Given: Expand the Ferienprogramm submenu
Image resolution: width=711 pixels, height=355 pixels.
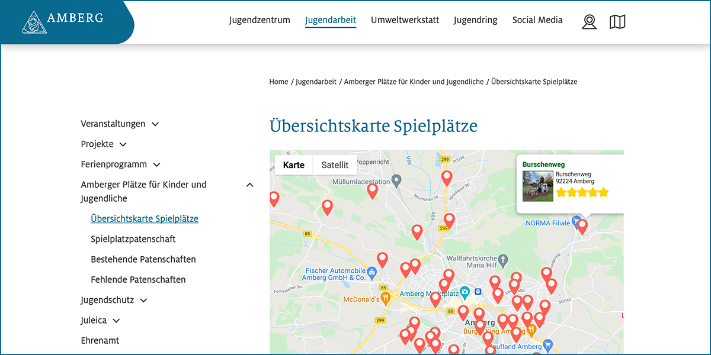Looking at the screenshot, I should point(156,164).
